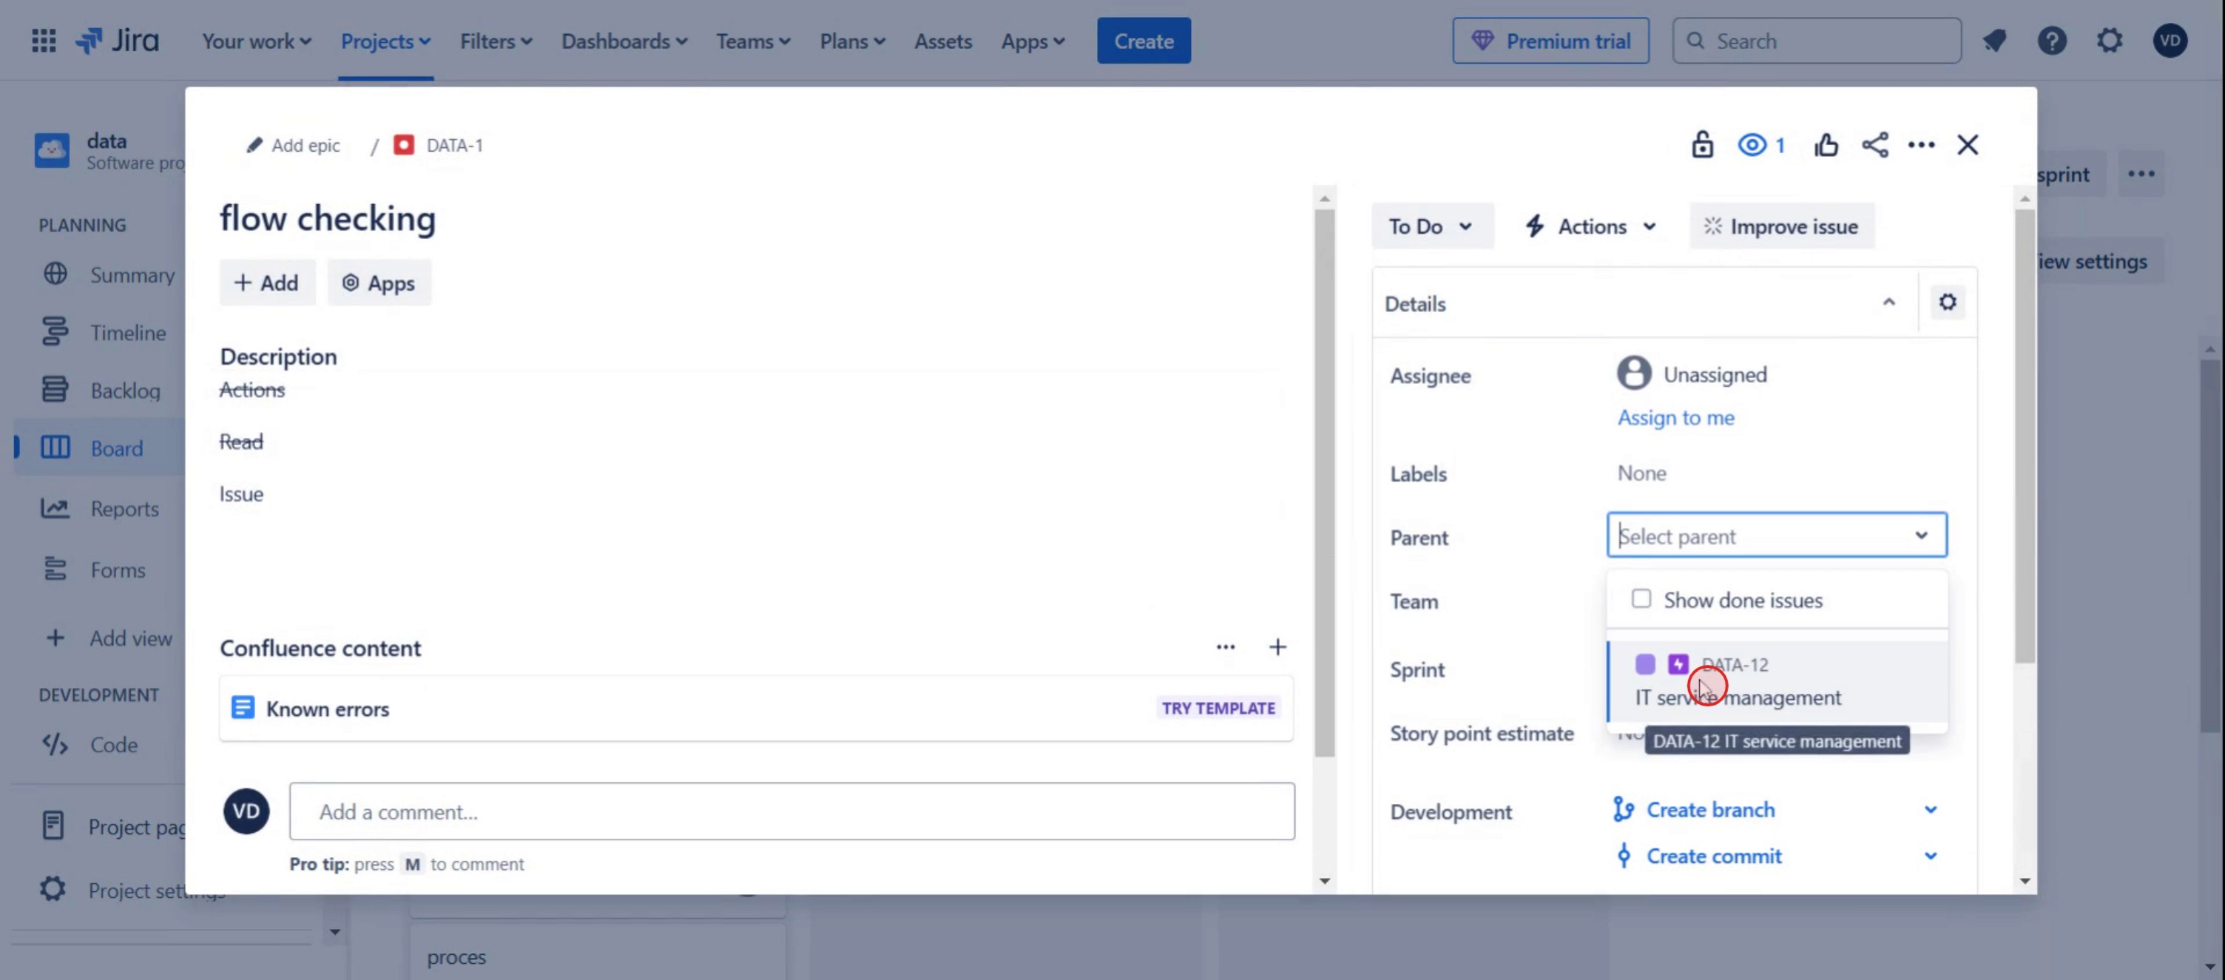Expand the Actions dropdown

(x=1590, y=226)
